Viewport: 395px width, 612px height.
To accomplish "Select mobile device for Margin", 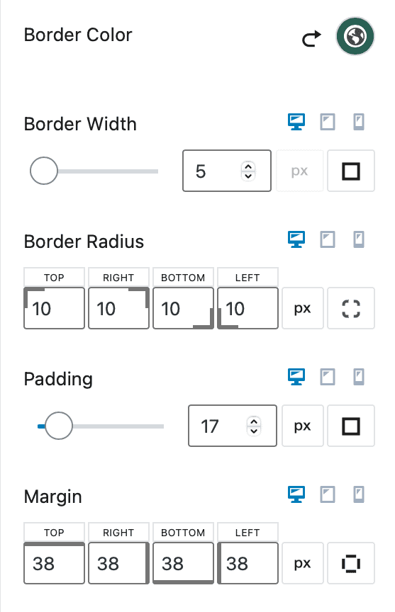I will point(359,494).
